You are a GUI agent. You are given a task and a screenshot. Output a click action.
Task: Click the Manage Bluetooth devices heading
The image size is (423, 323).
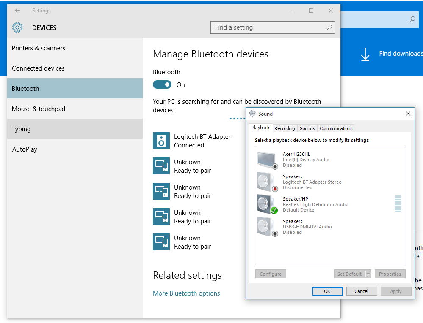(x=210, y=54)
